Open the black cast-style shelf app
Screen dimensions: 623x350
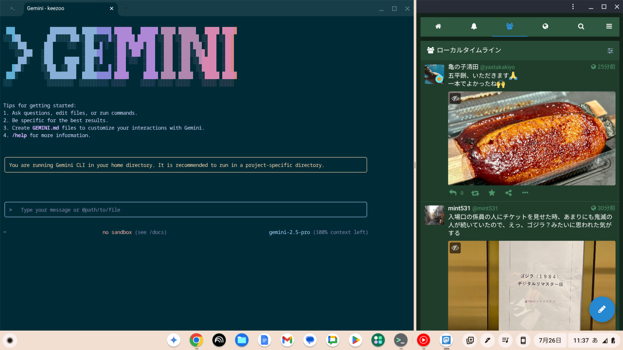coord(219,340)
